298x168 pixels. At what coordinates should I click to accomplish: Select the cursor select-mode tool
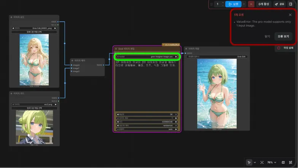(x=249, y=162)
